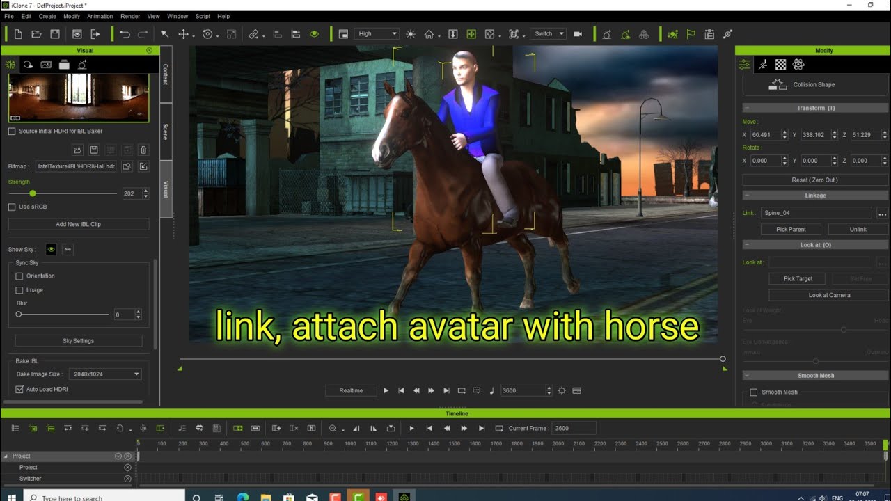Open the image layer tab icon in Visual panel
Image resolution: width=891 pixels, height=501 pixels.
(x=46, y=65)
